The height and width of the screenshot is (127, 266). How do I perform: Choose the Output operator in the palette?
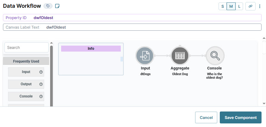pyautogui.click(x=26, y=84)
